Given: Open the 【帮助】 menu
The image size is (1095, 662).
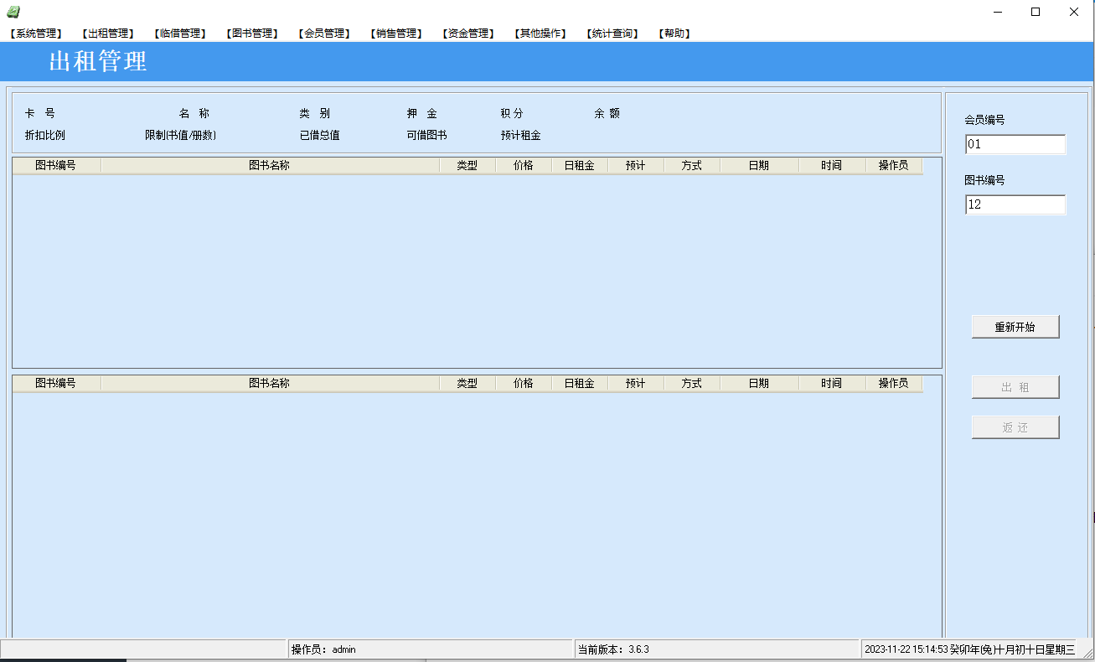Looking at the screenshot, I should pyautogui.click(x=674, y=34).
